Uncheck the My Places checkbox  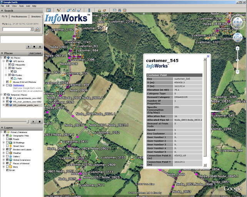click(5, 57)
